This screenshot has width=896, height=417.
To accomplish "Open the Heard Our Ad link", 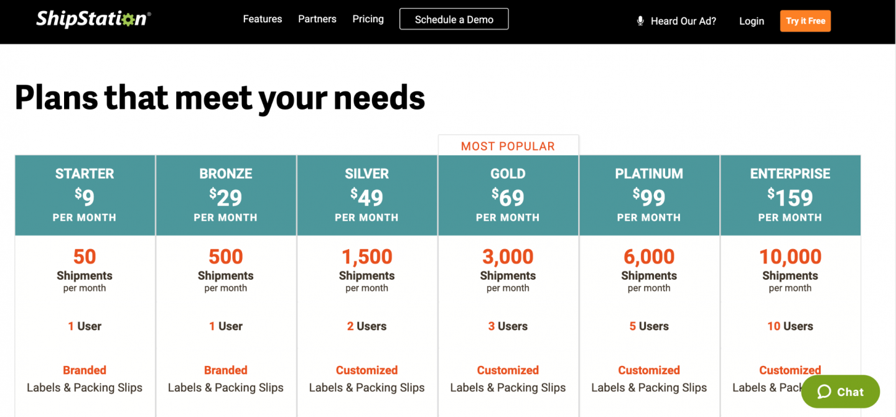I will (x=683, y=21).
